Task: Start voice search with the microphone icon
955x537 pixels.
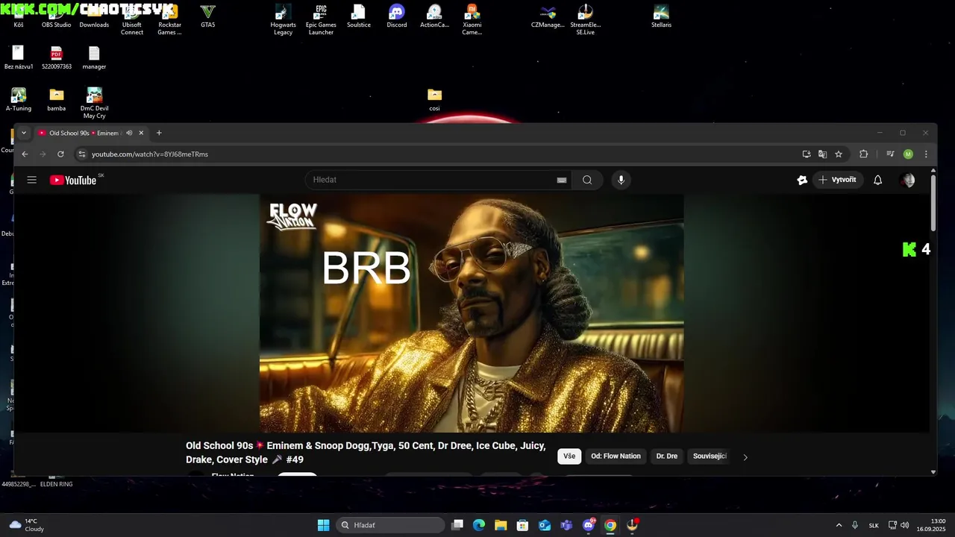Action: pyautogui.click(x=621, y=180)
